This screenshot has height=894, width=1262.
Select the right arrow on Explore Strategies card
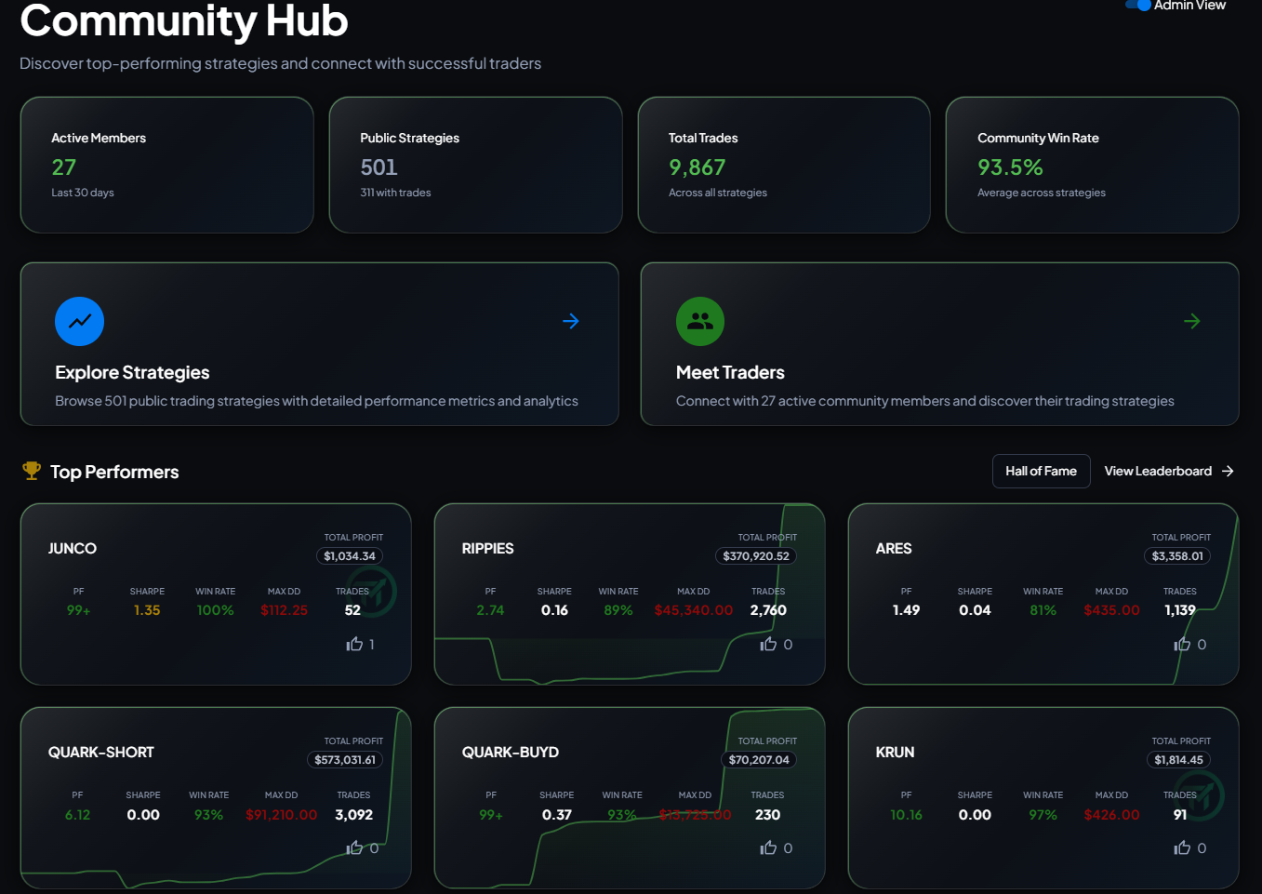570,321
